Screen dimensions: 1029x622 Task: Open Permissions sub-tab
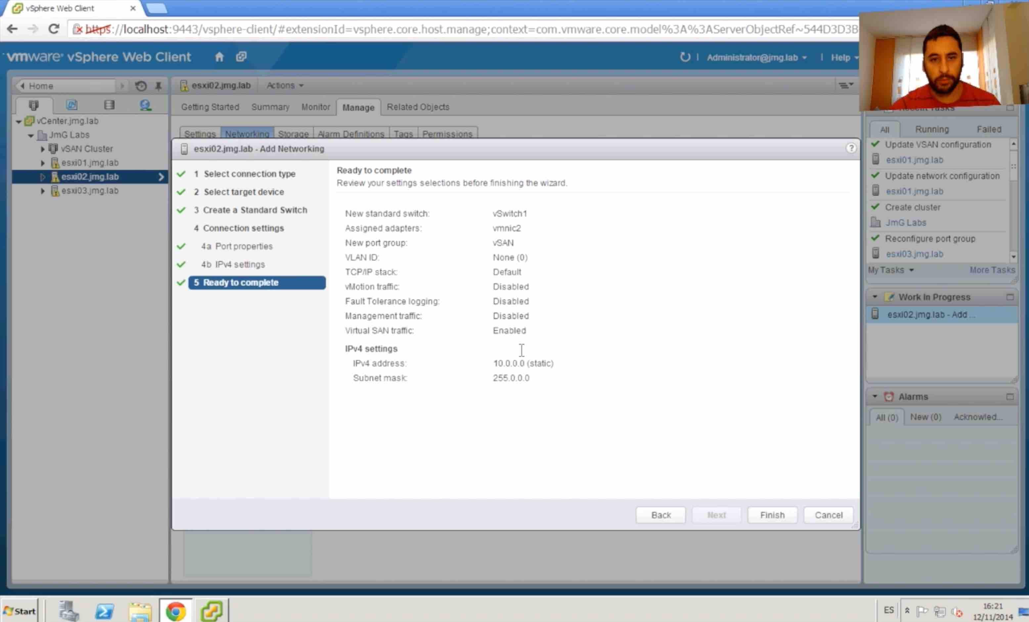coord(447,134)
